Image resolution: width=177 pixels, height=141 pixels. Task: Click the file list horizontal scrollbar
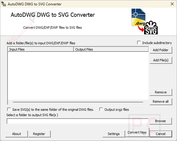78,102
